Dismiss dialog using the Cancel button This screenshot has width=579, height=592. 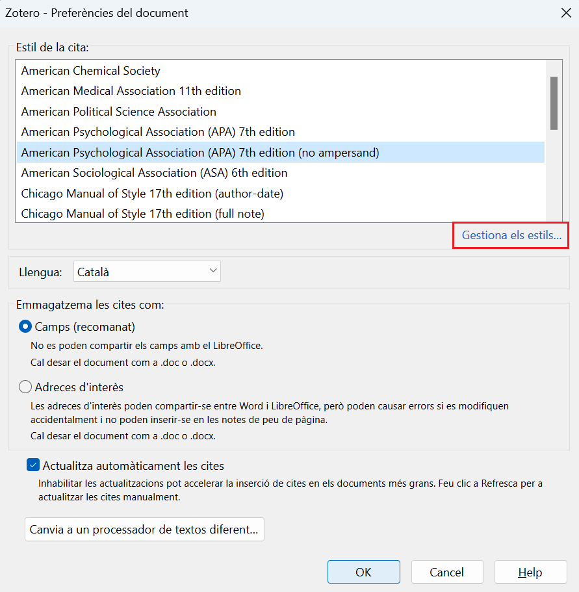click(447, 572)
